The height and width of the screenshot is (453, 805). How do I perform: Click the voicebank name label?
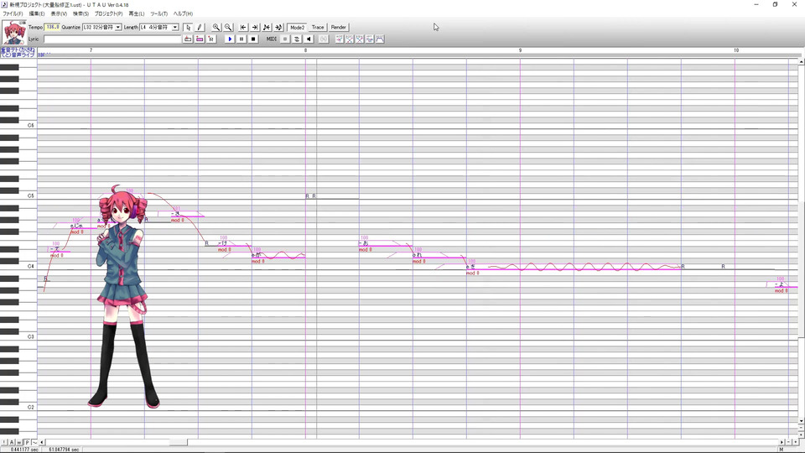tap(18, 52)
